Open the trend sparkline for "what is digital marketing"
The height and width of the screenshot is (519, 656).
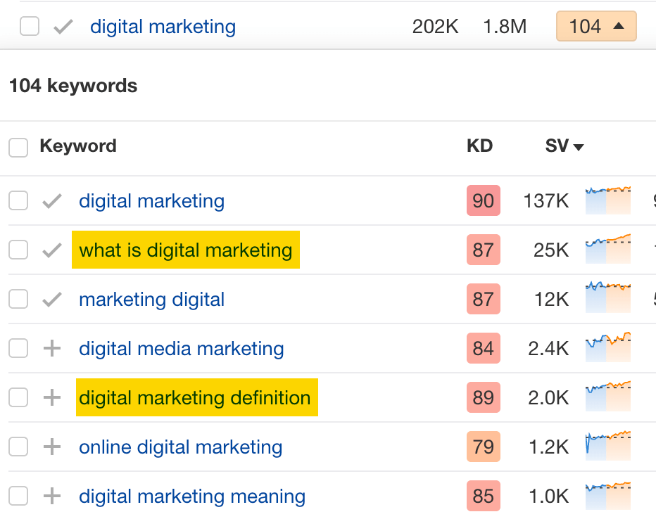[607, 250]
